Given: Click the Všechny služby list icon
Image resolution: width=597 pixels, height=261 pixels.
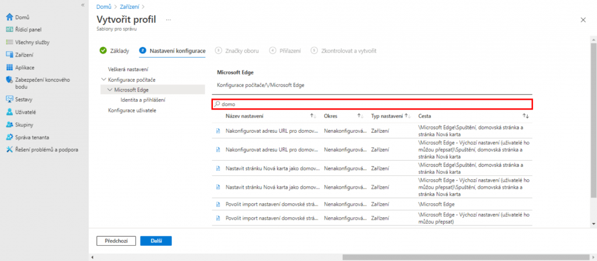Looking at the screenshot, I should click(x=9, y=42).
